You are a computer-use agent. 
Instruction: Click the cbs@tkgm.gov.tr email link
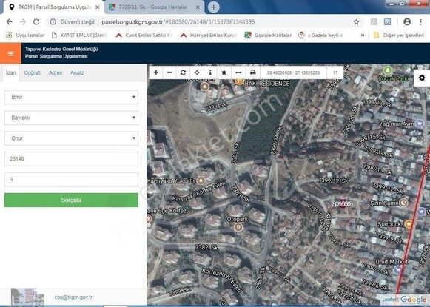tap(73, 297)
